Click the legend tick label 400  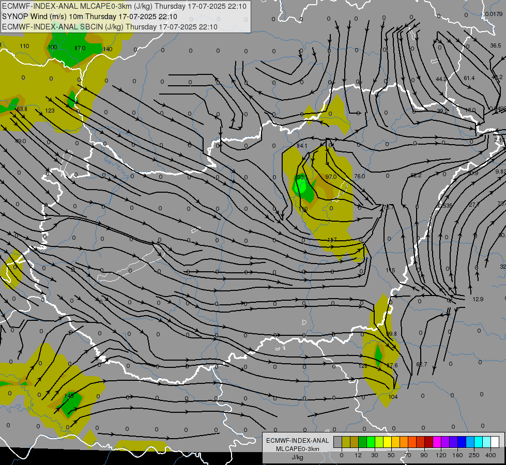point(490,455)
